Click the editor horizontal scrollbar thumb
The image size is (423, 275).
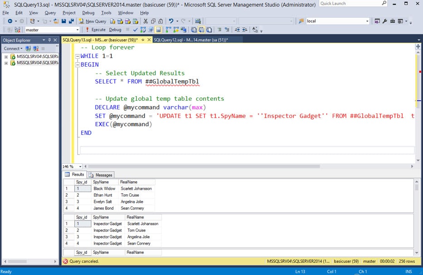point(204,167)
